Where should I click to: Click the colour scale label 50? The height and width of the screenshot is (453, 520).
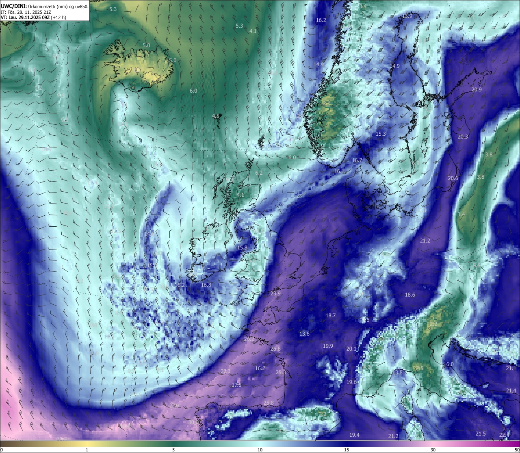(x=517, y=450)
